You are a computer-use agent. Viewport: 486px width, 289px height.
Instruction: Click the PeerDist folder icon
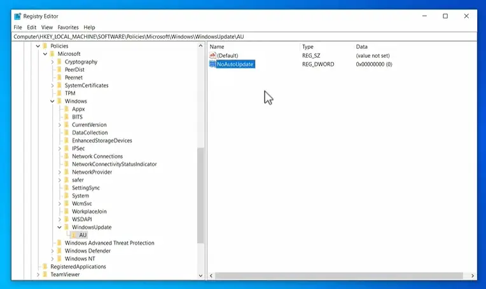tap(59, 70)
